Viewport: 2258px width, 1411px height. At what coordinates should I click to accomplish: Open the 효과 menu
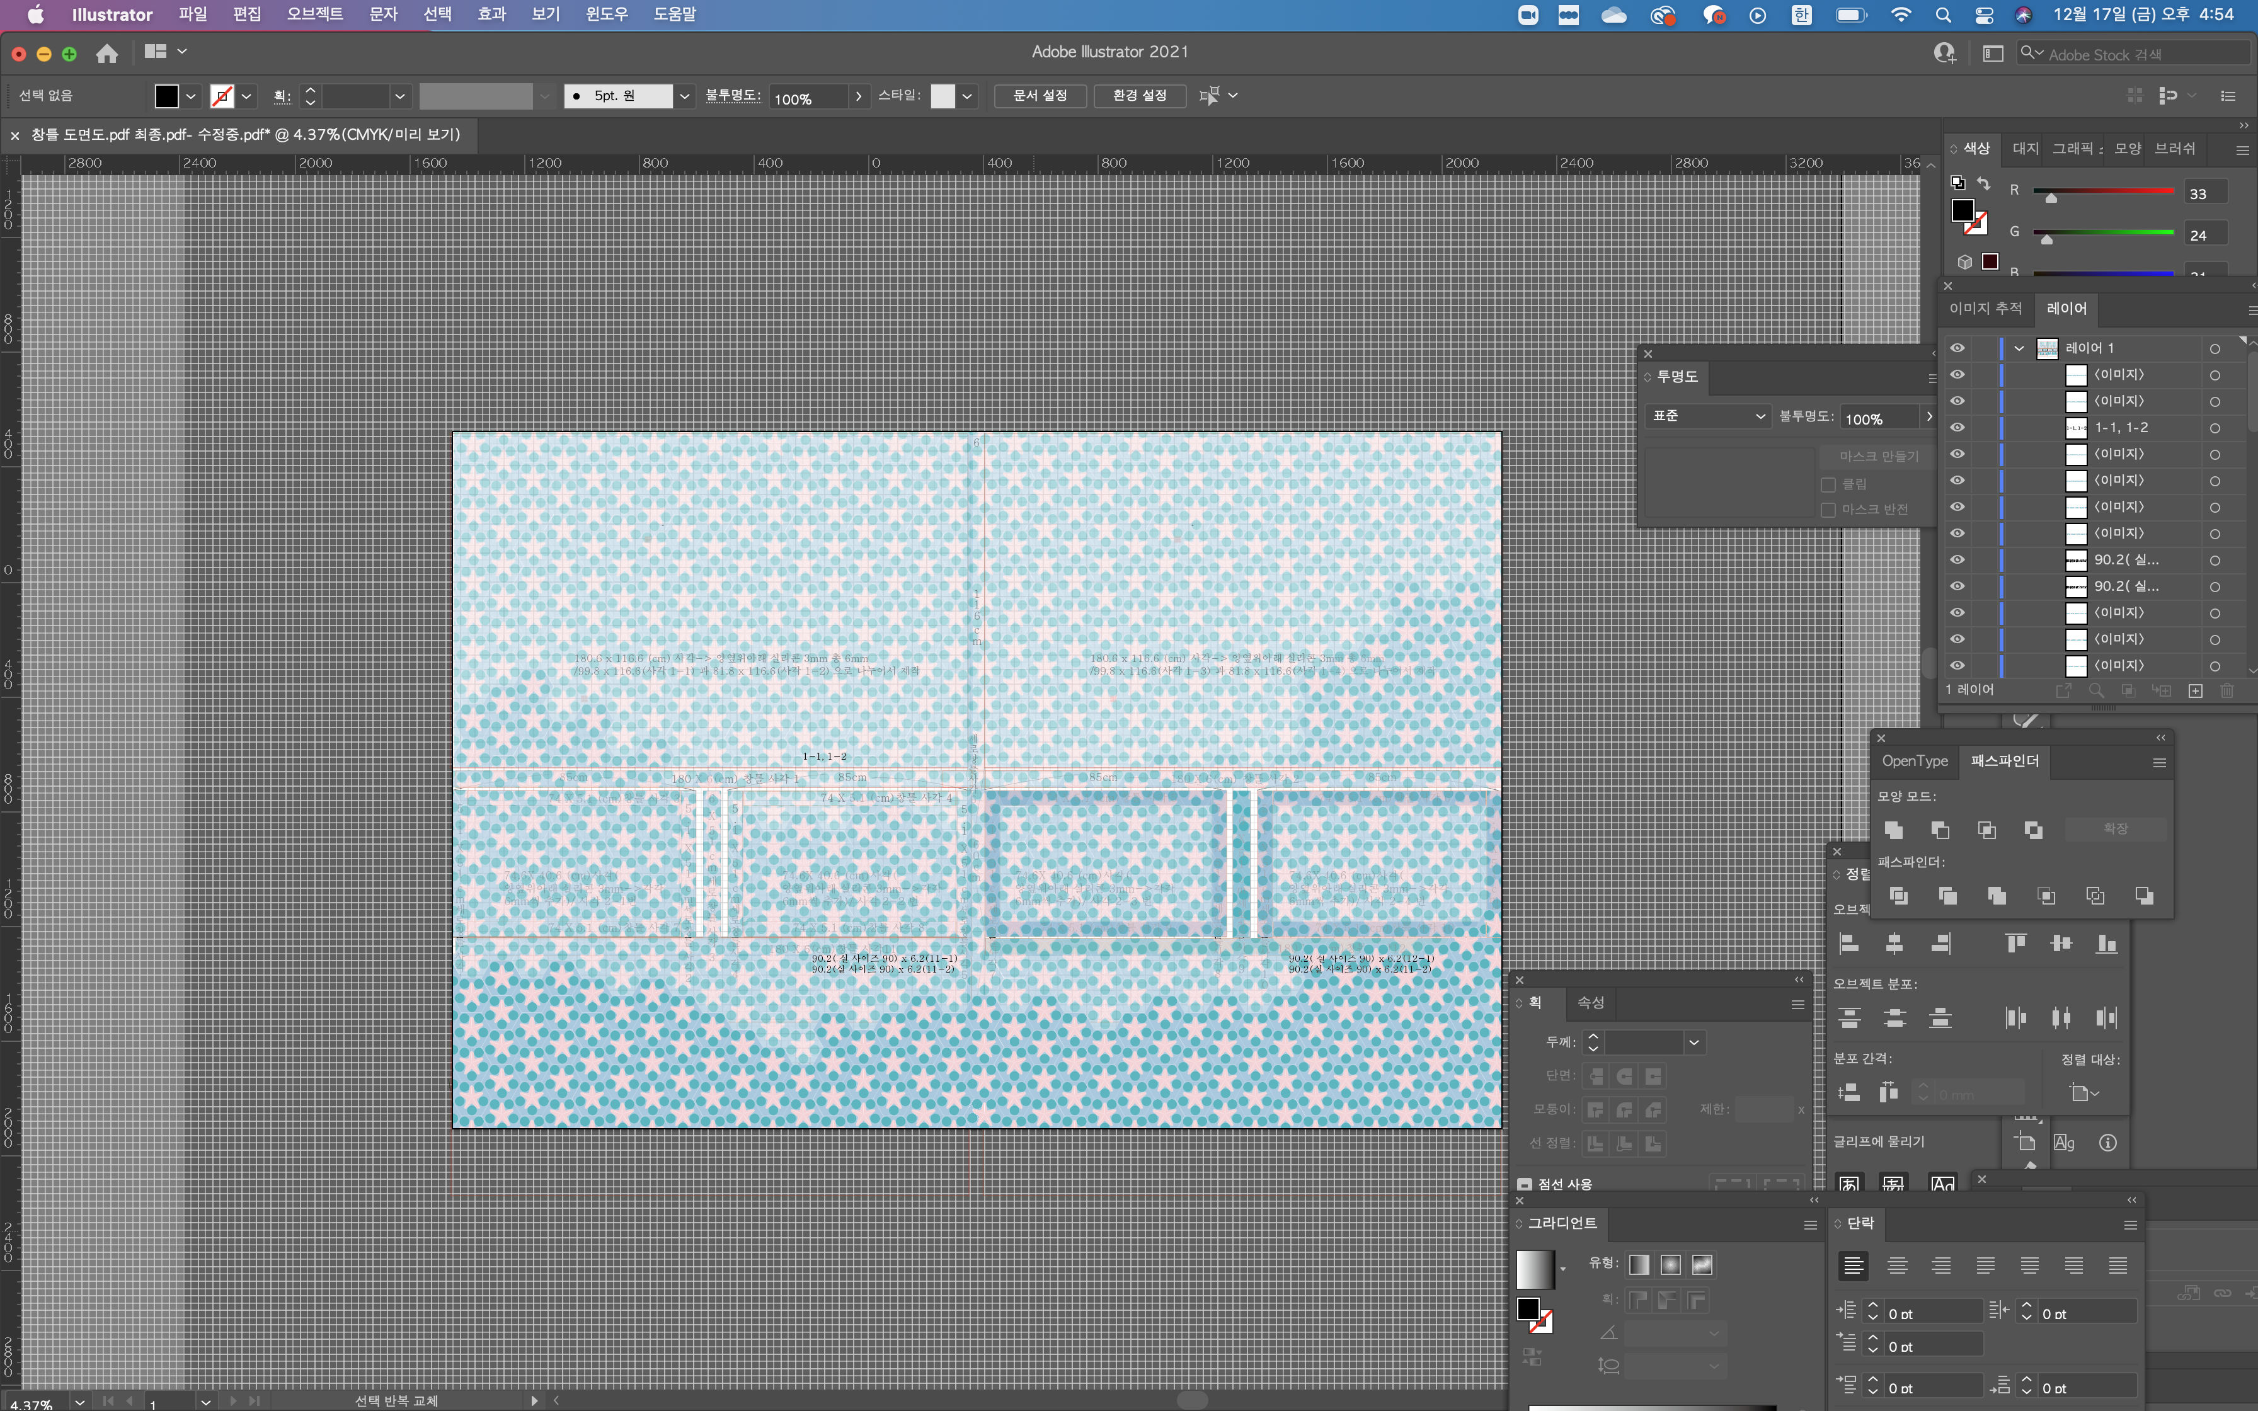tap(491, 14)
